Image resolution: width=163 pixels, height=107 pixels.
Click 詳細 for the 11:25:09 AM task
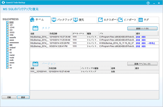pos(138,40)
